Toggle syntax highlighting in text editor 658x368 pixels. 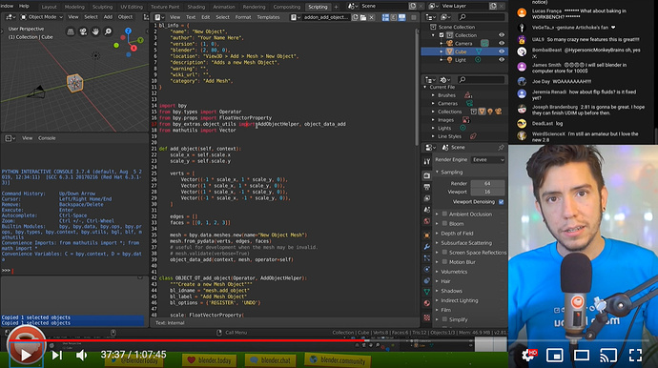(402, 17)
